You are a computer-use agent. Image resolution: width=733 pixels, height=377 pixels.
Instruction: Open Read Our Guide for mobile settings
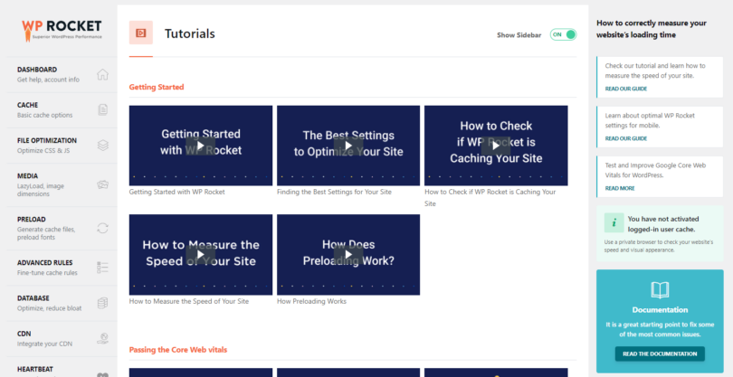click(x=626, y=138)
